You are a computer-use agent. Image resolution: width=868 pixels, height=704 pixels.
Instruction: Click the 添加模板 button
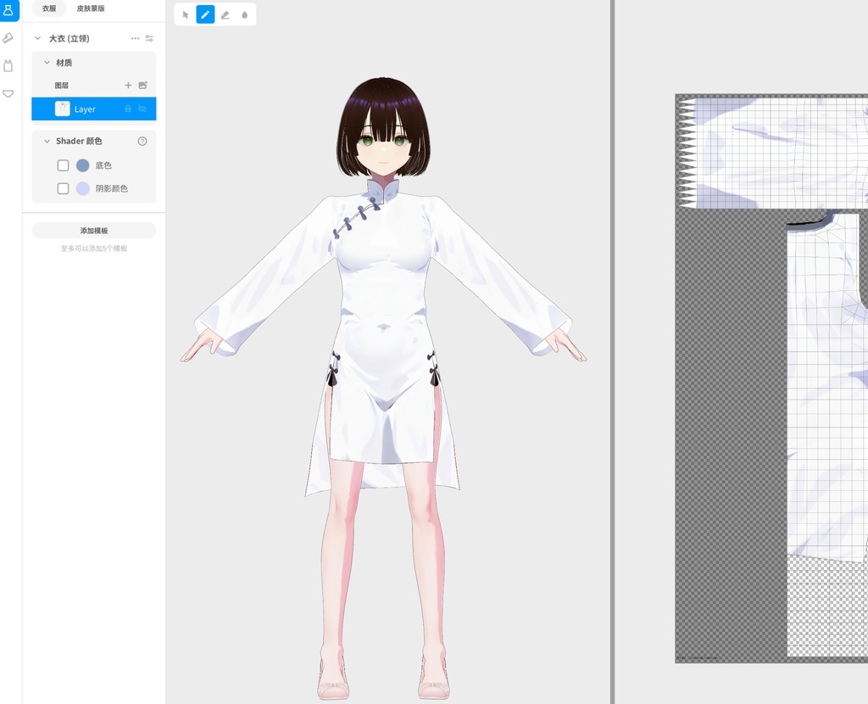[x=93, y=230]
